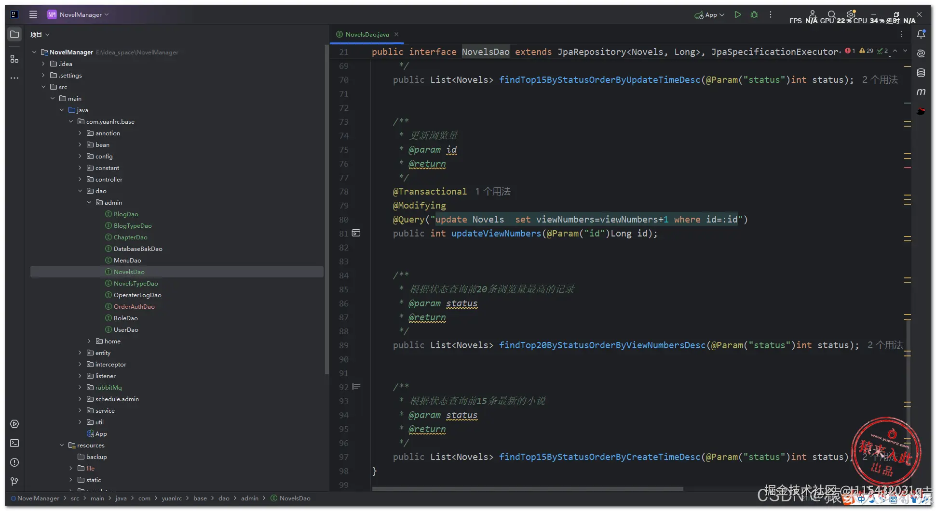Open the Database tool window
936x511 pixels.
(x=921, y=73)
